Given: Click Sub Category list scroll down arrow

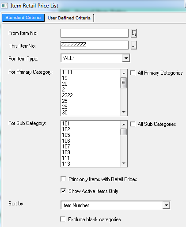Looking at the screenshot, I should tap(124, 163).
